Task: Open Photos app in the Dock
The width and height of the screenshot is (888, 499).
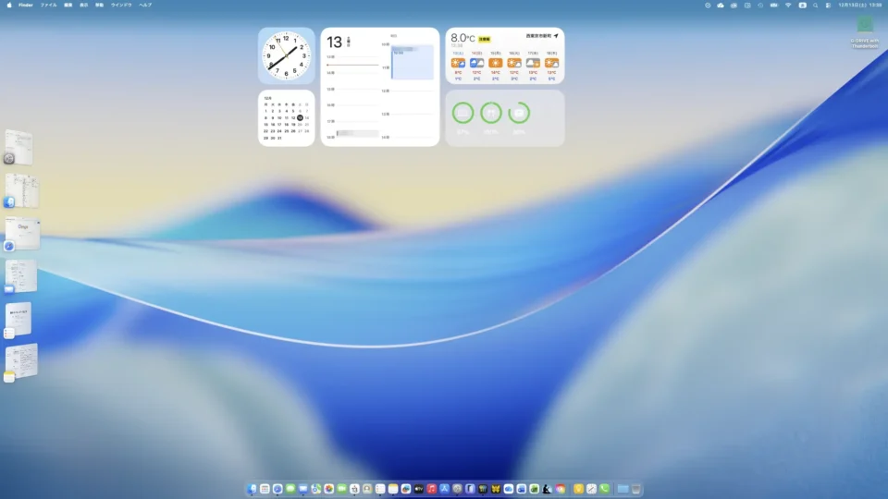Action: tap(329, 489)
